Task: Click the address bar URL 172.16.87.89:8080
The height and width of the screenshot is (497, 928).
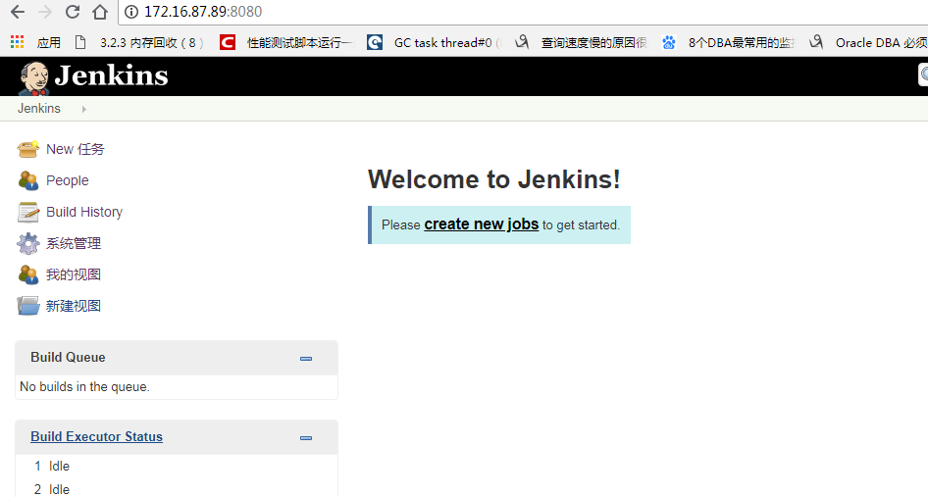Action: point(203,11)
